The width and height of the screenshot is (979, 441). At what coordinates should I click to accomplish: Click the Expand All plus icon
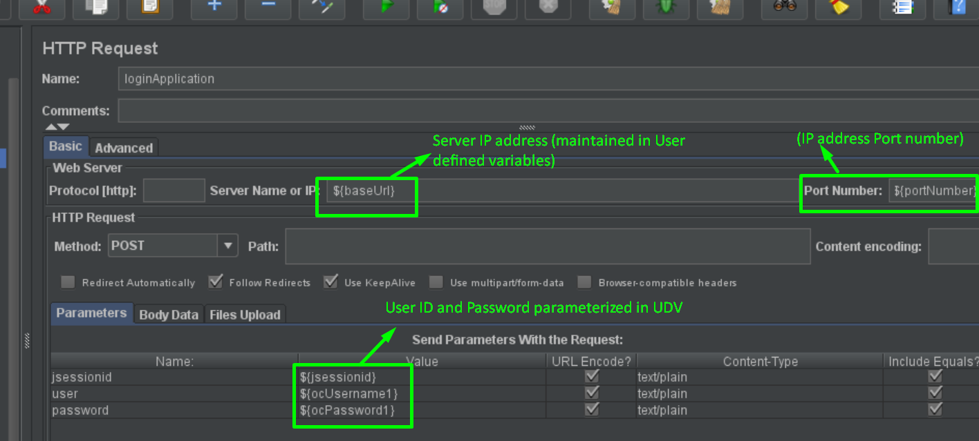tap(214, 7)
